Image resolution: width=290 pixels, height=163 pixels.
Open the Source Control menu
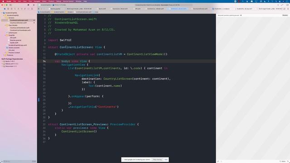coord(68,1)
